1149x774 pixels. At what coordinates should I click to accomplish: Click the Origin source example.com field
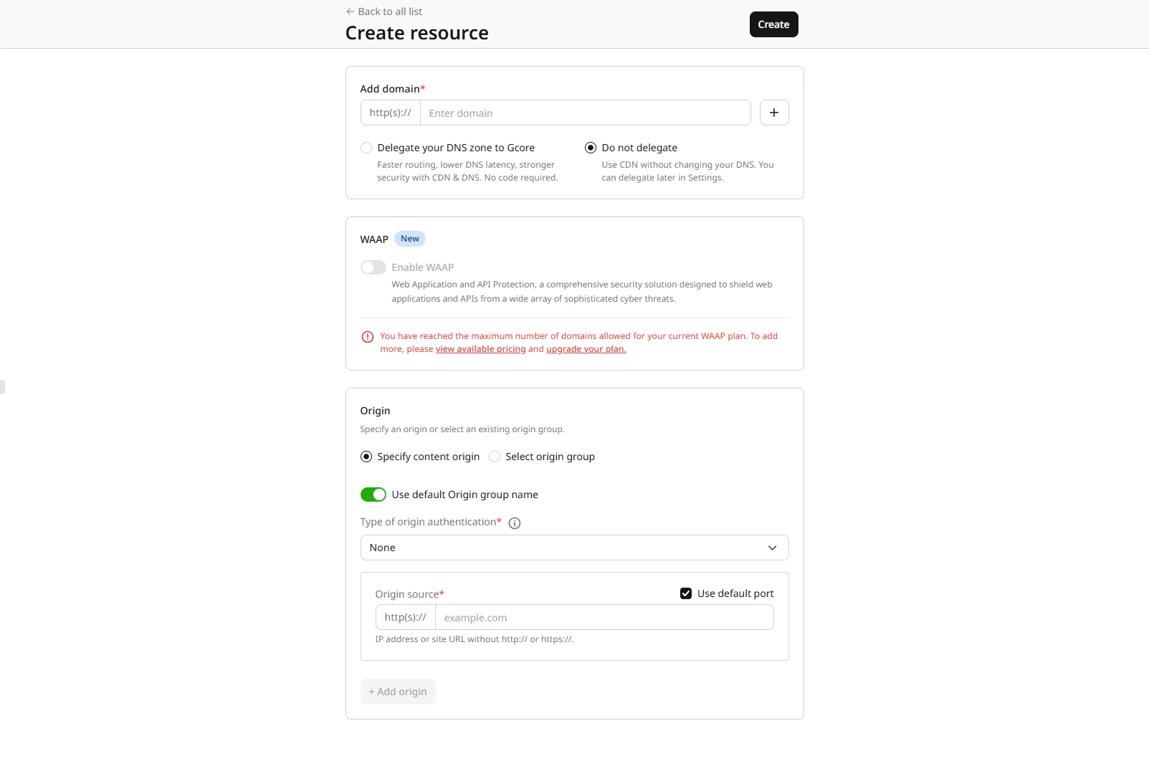tap(604, 617)
